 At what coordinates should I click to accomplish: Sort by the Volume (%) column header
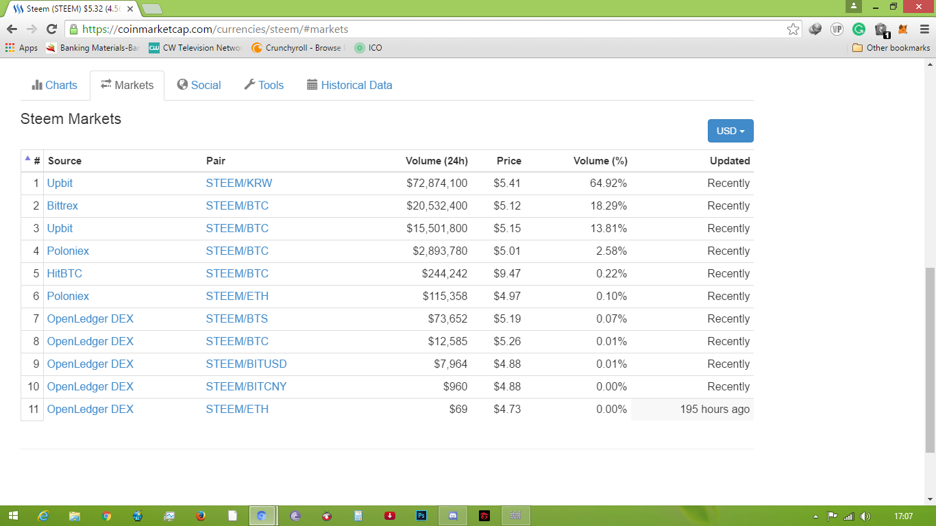(x=600, y=161)
